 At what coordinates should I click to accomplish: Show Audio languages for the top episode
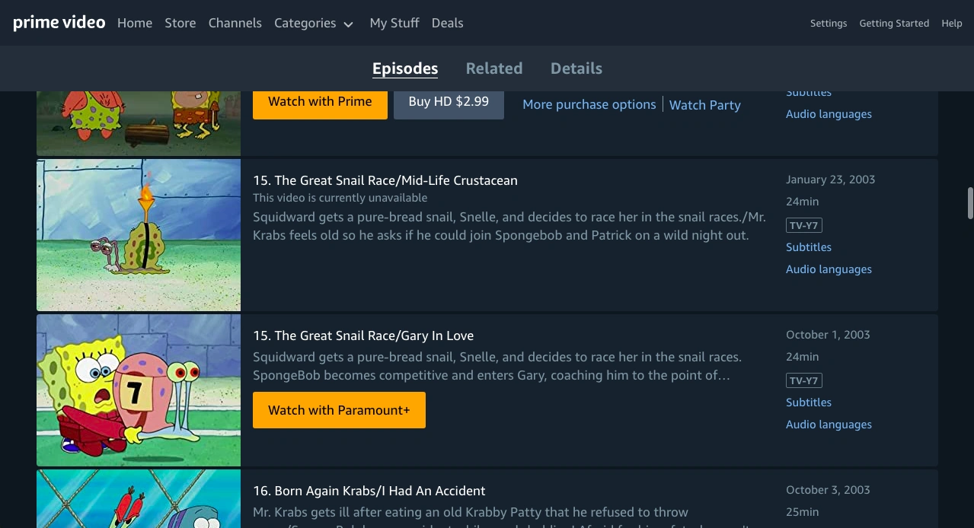tap(829, 114)
